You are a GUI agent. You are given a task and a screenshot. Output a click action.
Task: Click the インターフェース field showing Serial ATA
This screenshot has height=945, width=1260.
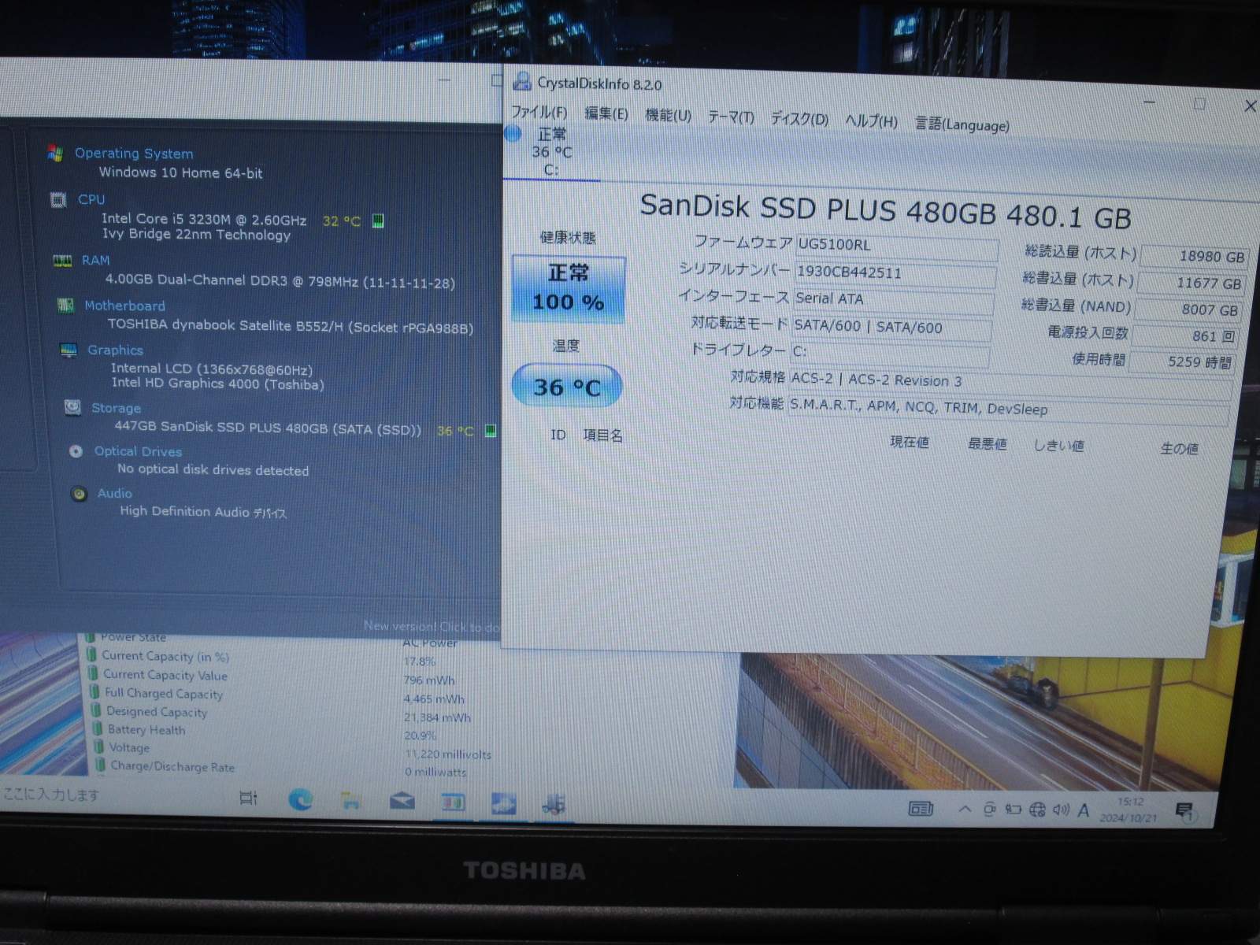click(893, 300)
